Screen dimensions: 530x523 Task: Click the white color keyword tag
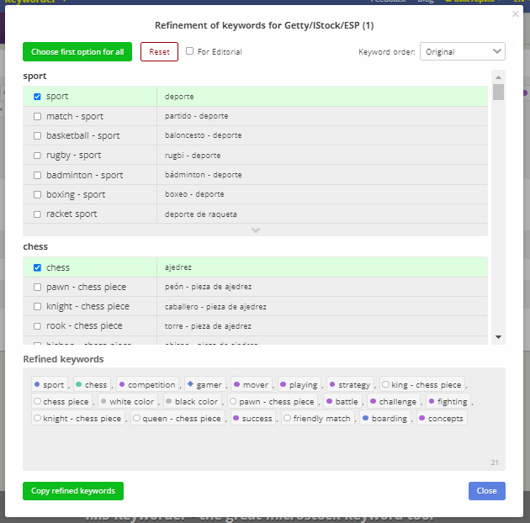pos(128,401)
